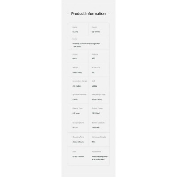Click the Playing Time cell
This screenshot has width=177, height=177.
point(78,111)
